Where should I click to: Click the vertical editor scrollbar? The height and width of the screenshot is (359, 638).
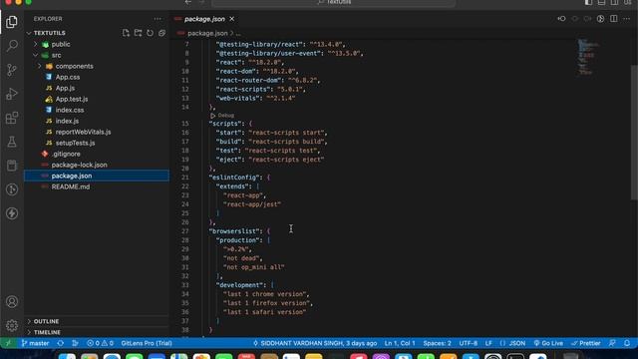pos(634,133)
